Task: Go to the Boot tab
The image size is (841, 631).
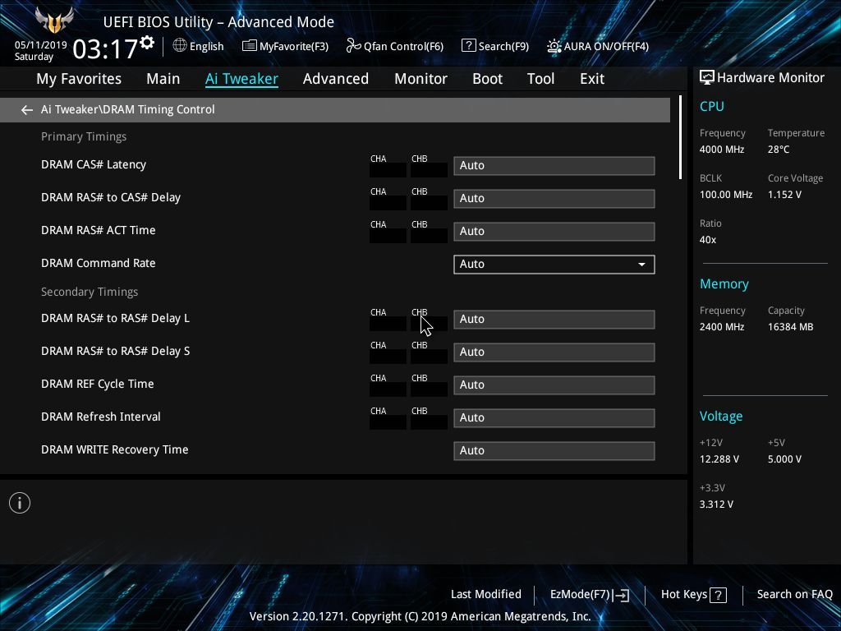Action: click(487, 79)
